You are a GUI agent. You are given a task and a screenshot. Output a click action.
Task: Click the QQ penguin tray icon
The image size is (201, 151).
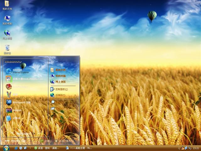click(182, 148)
